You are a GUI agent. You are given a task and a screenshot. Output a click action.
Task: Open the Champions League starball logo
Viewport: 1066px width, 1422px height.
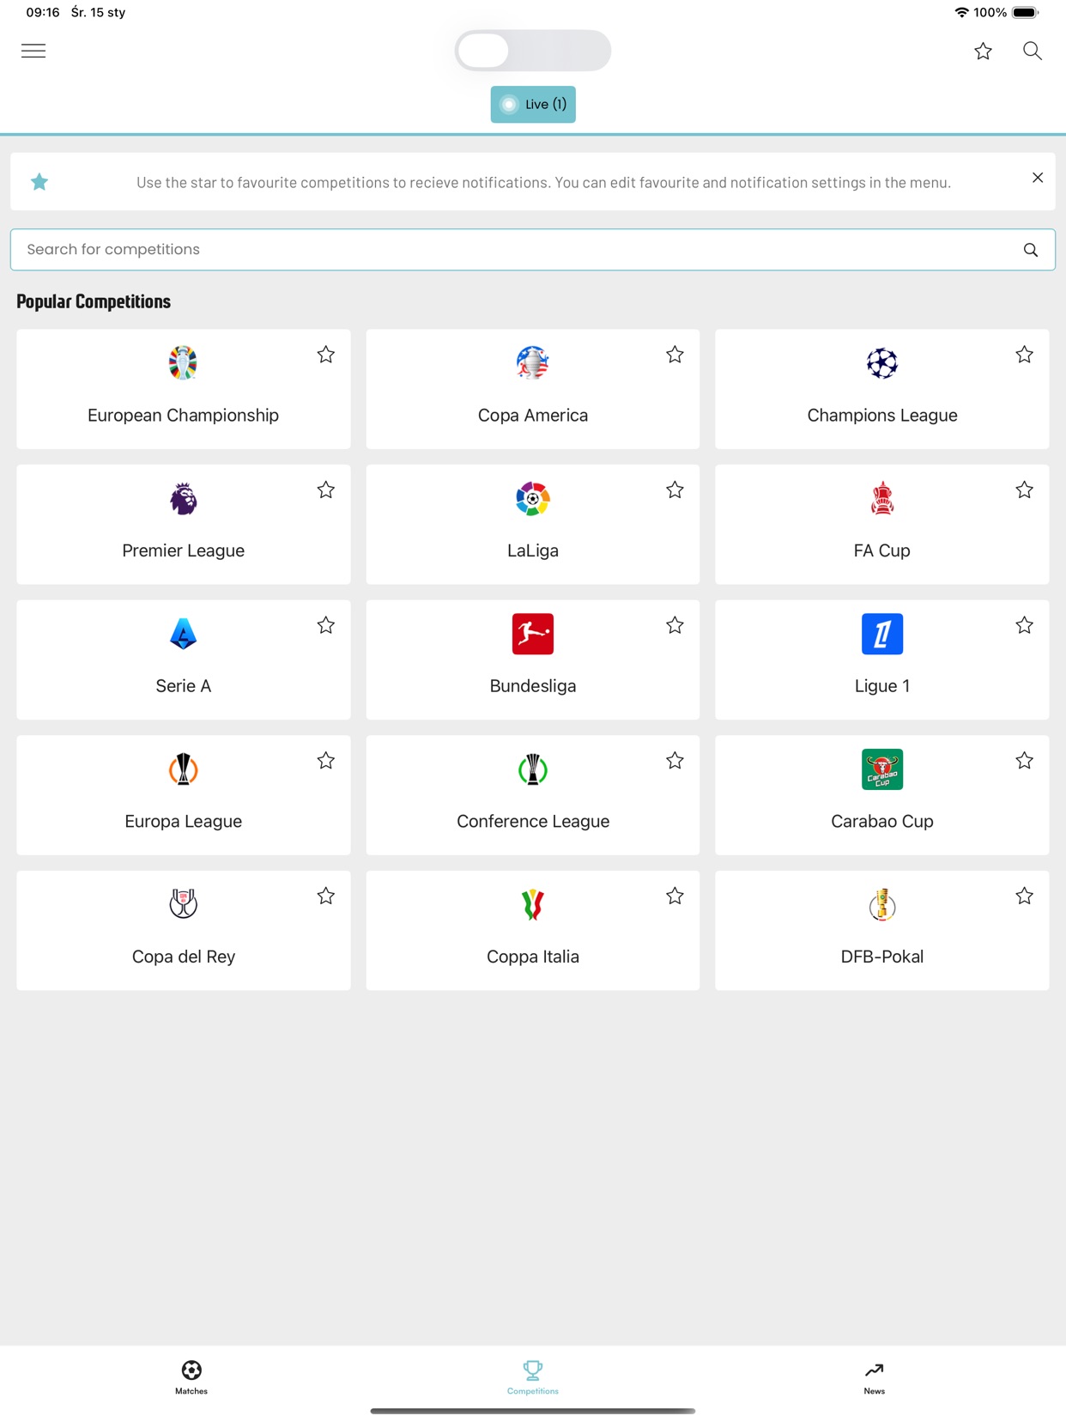coord(882,363)
